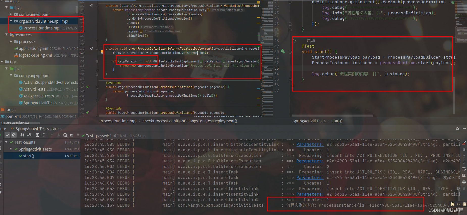Collapse the main java folder

point(7,8)
